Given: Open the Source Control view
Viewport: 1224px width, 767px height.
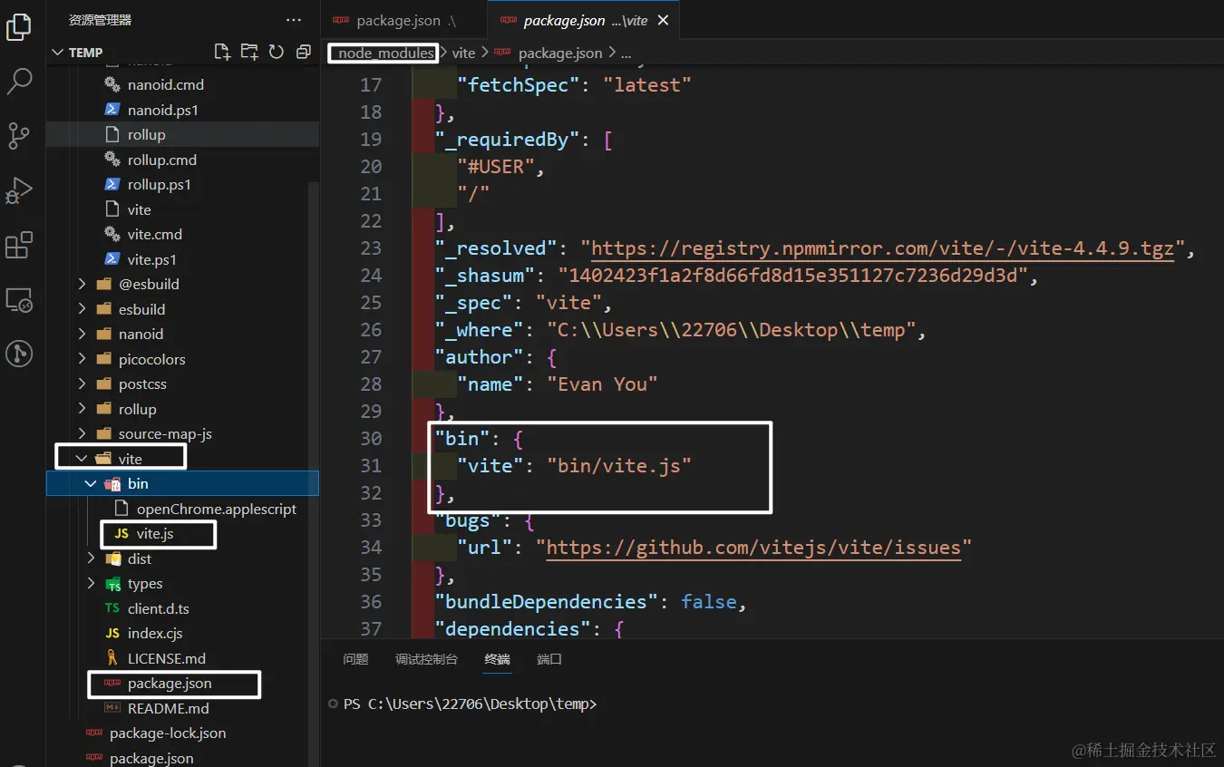Looking at the screenshot, I should [19, 136].
